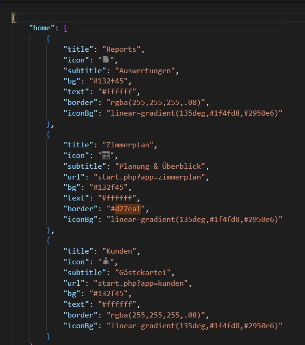
Task: Click the linear-gradient iconBg value in the Reports block
Action: pos(195,113)
